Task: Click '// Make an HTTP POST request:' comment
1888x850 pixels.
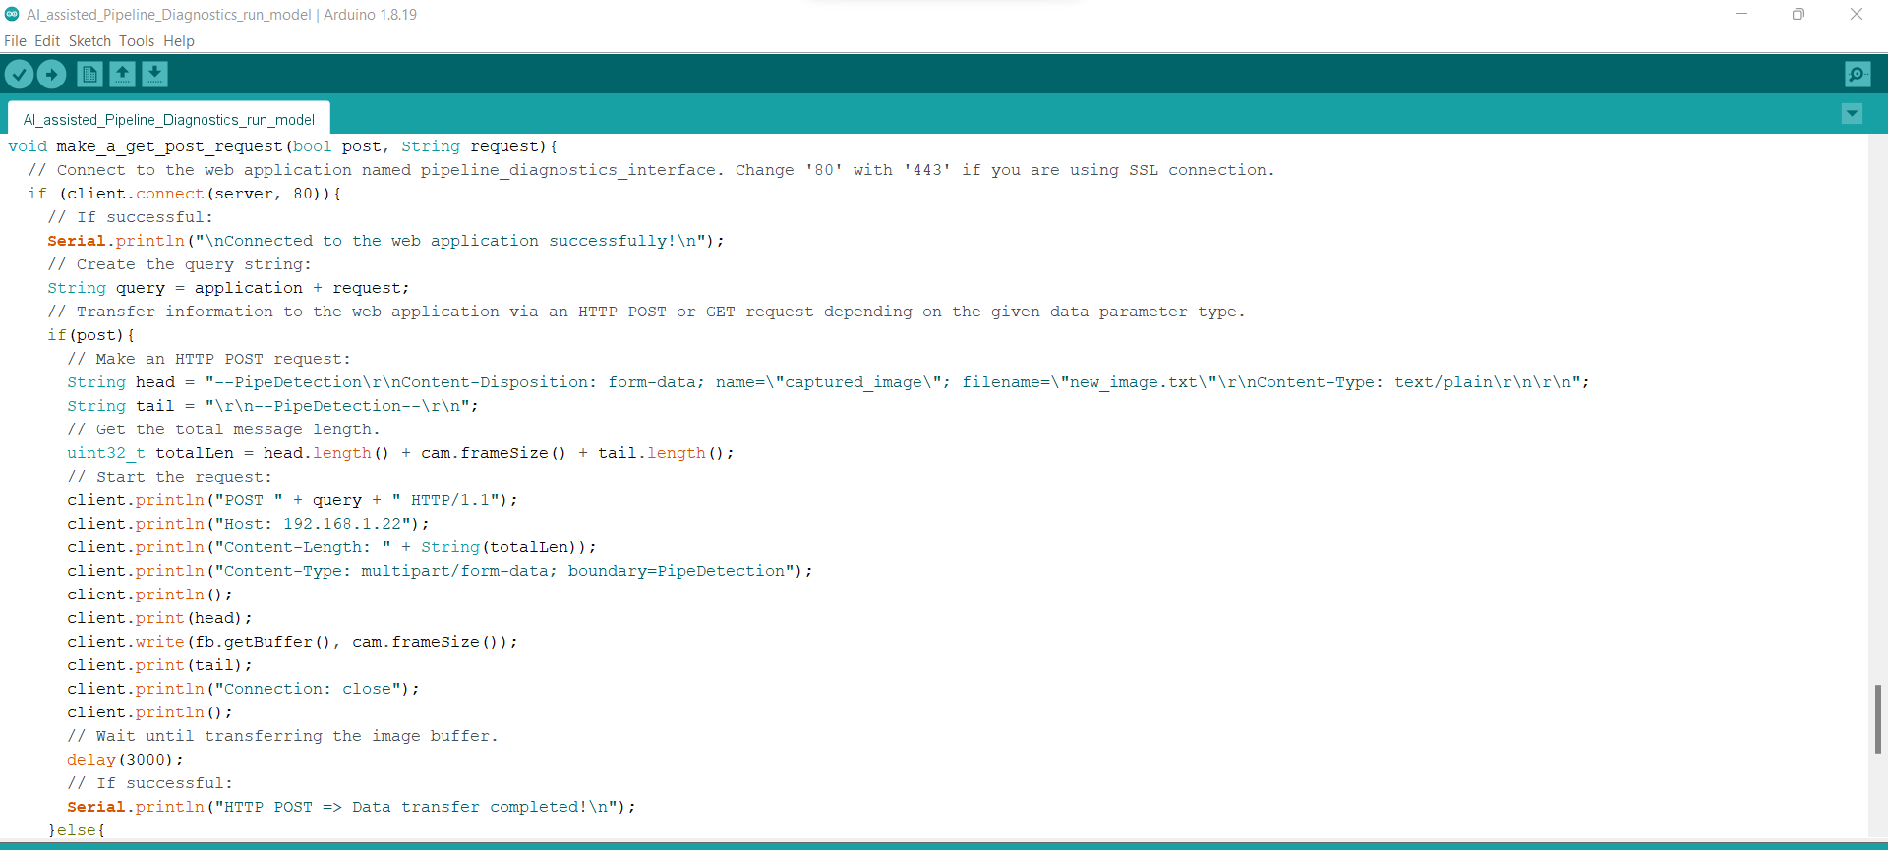Action: [x=208, y=359]
